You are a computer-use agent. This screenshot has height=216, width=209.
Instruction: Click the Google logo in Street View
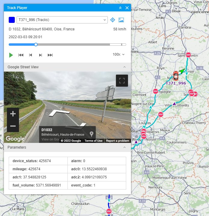[15, 139]
